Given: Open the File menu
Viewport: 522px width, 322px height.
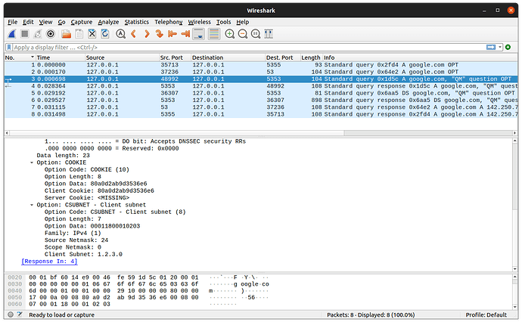Looking at the screenshot, I should click(13, 22).
